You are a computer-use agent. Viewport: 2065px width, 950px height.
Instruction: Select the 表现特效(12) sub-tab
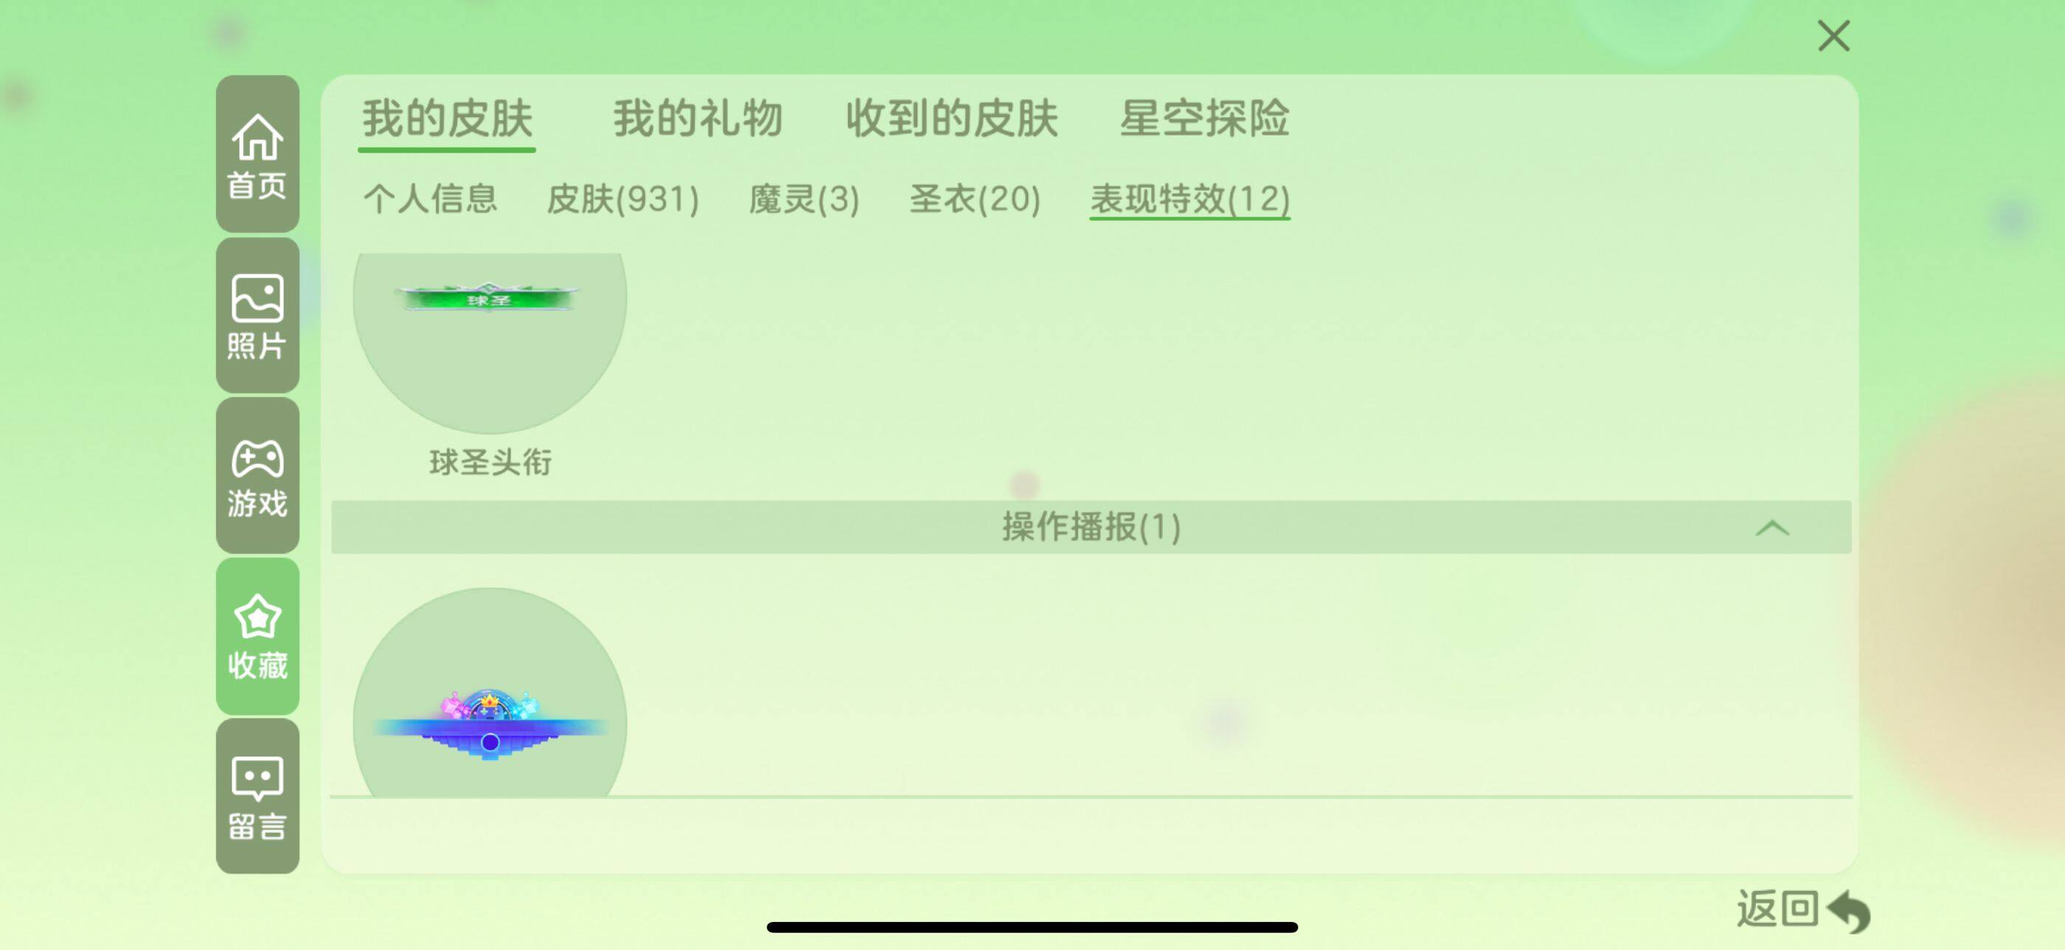pyautogui.click(x=1190, y=199)
